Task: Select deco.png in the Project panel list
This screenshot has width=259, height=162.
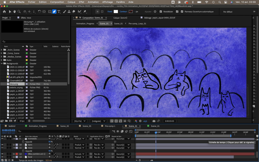Action: 14,84
